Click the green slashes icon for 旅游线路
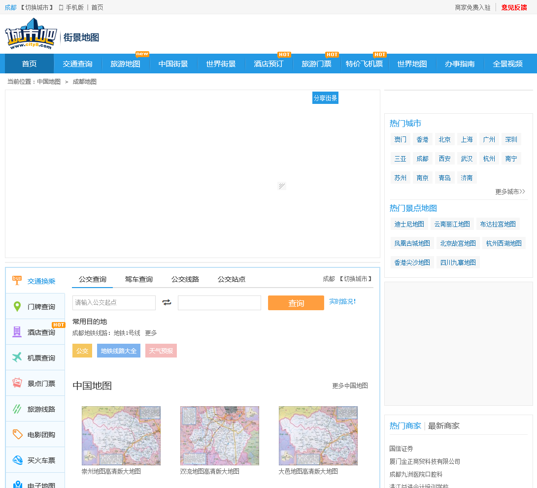The height and width of the screenshot is (488, 537). [x=17, y=409]
